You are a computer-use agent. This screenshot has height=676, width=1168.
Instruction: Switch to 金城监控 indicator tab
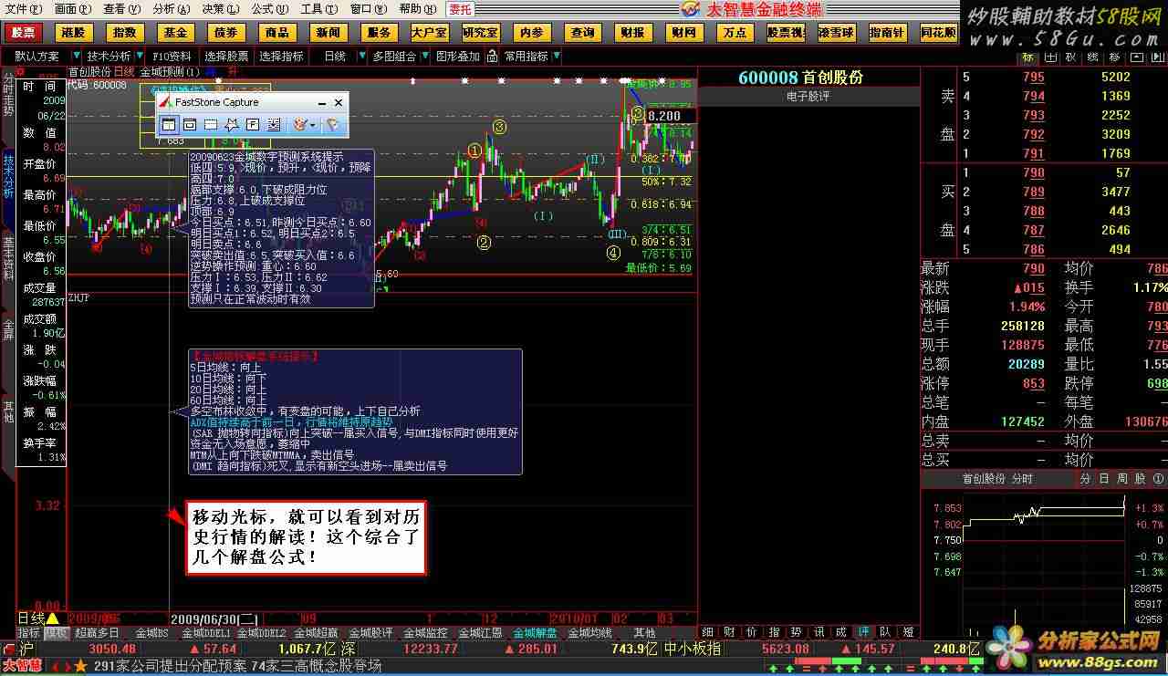425,632
